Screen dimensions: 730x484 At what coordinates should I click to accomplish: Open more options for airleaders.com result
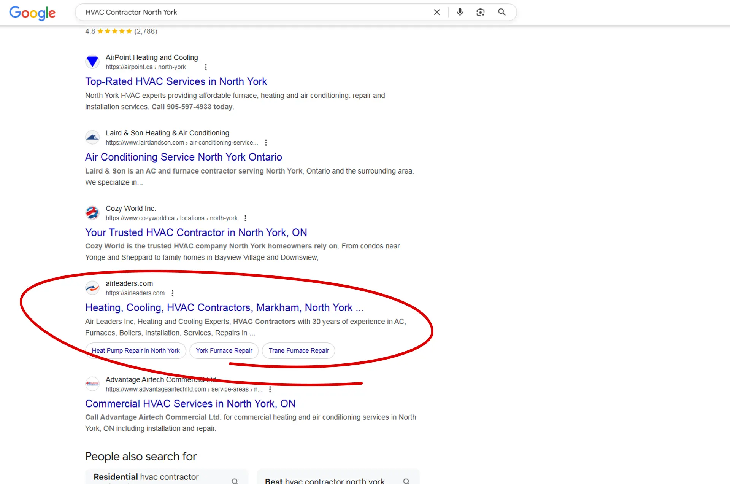pyautogui.click(x=172, y=293)
